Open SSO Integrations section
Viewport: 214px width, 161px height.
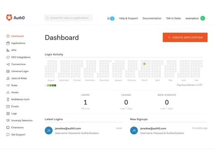(x=21, y=57)
